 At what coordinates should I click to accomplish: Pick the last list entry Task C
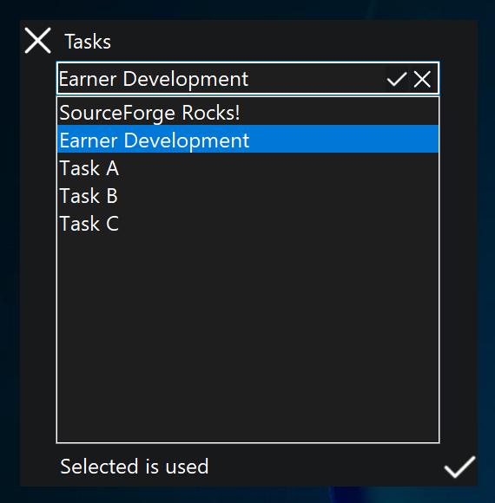coord(247,223)
